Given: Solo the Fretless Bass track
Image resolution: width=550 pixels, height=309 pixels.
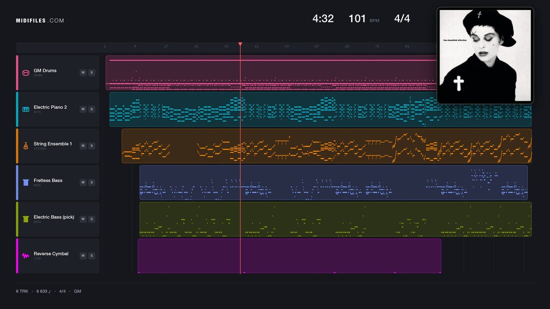Looking at the screenshot, I should (91, 183).
